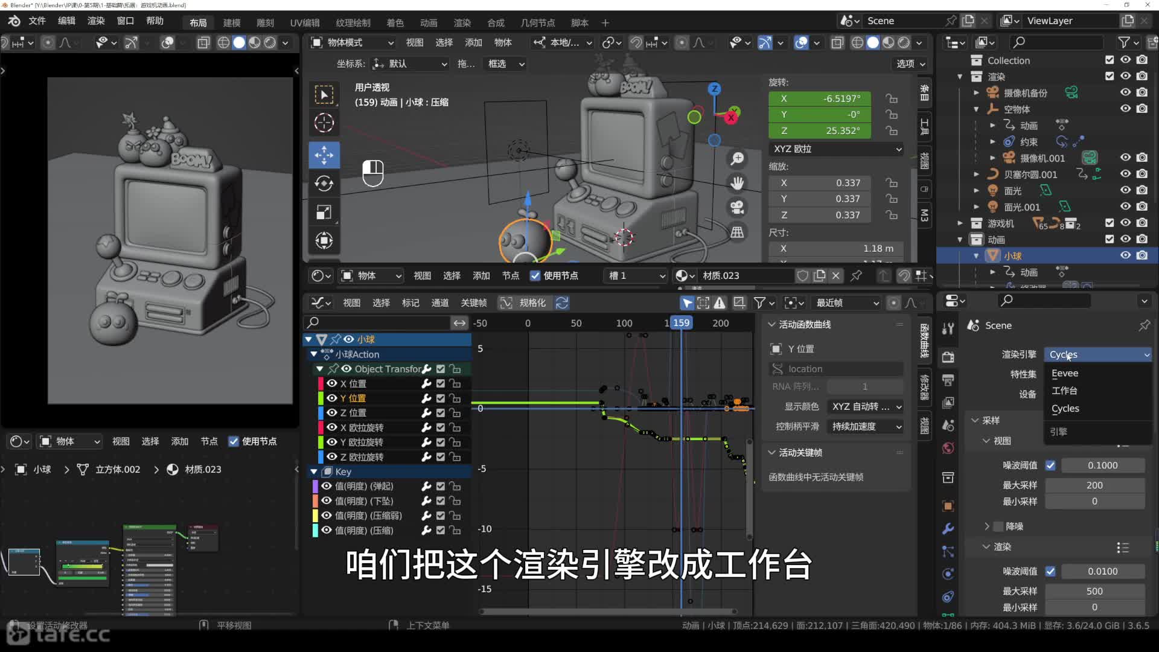Click the pan view hand gizmo
Image resolution: width=1159 pixels, height=652 pixels.
(x=737, y=183)
